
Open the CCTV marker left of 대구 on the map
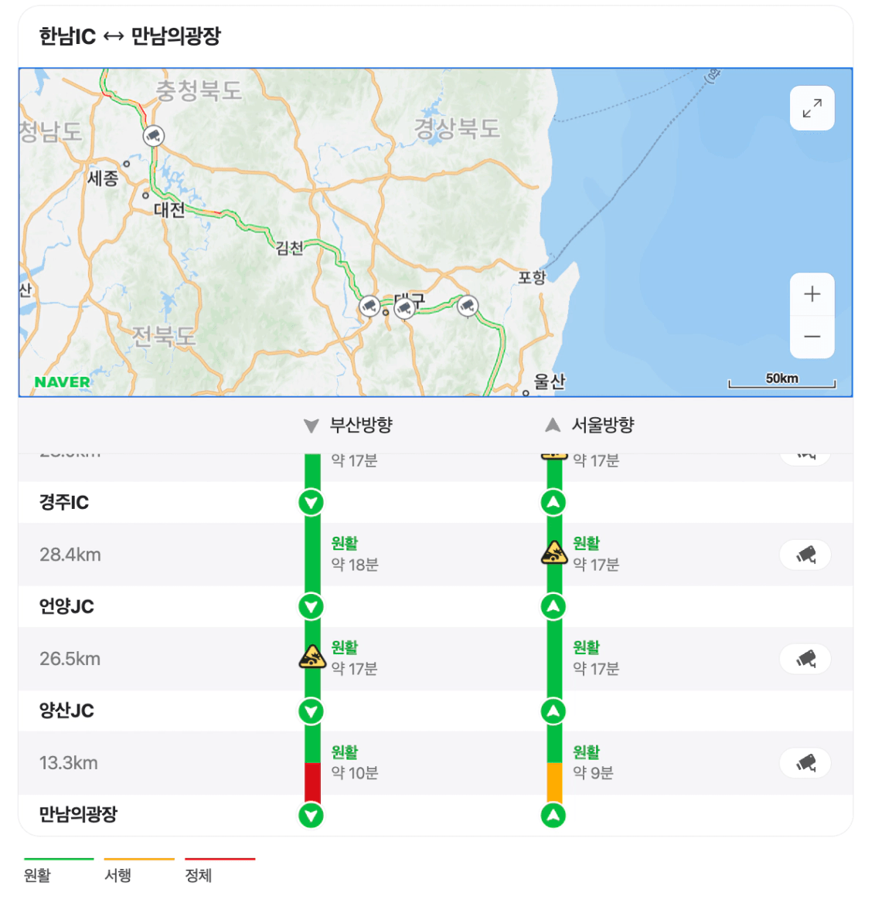click(x=369, y=306)
